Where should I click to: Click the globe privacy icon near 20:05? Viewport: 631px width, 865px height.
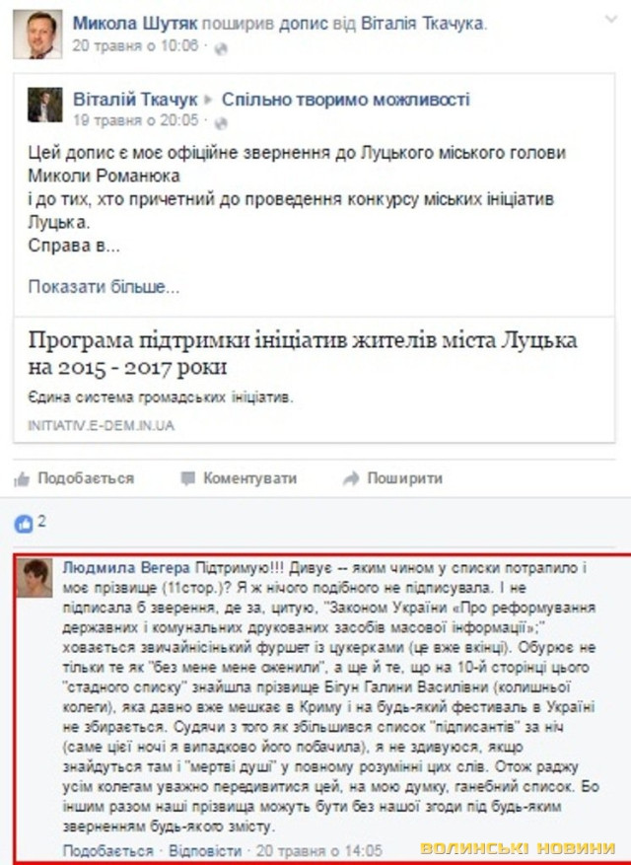[x=221, y=122]
